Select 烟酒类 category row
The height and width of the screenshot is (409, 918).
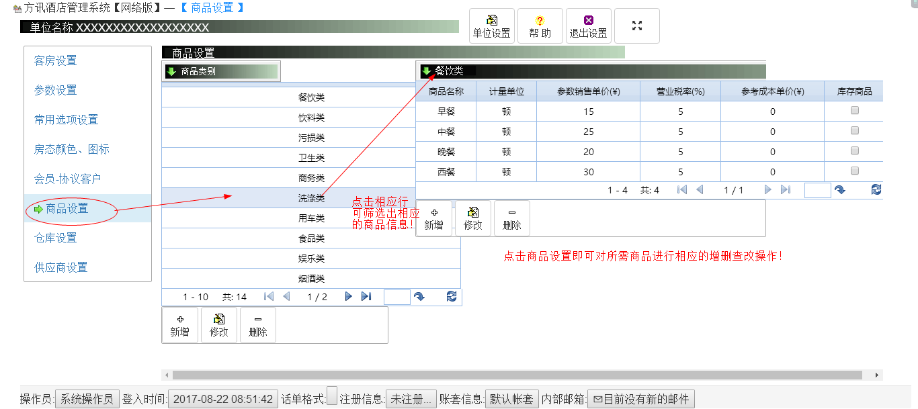pos(311,279)
